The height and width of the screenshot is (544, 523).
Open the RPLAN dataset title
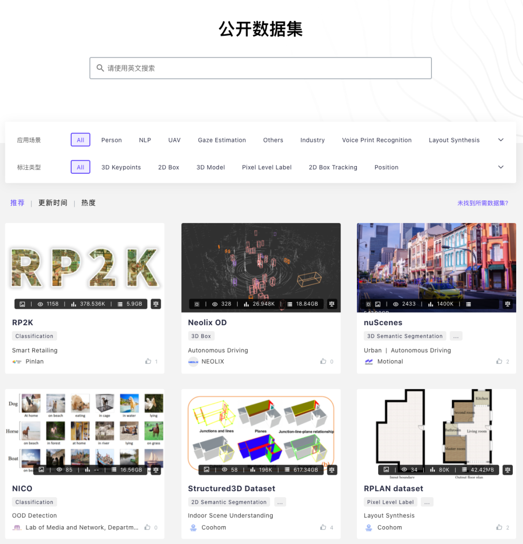tap(393, 488)
